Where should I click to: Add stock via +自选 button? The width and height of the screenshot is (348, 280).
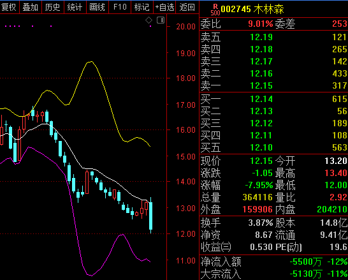pos(164,7)
